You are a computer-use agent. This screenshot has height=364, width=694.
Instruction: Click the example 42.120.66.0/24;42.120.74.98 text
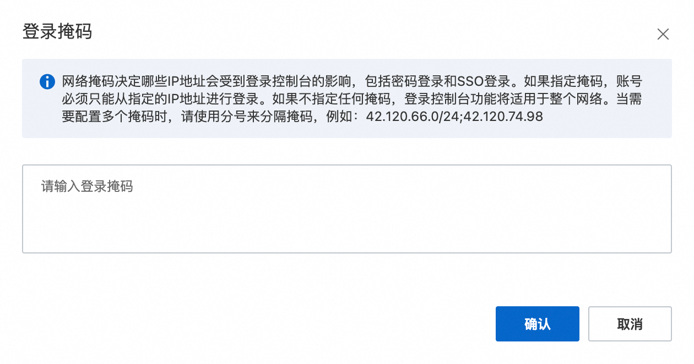[x=454, y=117]
